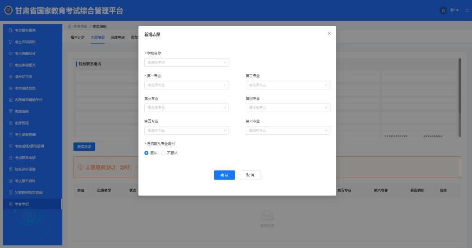Click the 准考证打印 sidebar icon
472x248 pixels.
tap(10, 77)
